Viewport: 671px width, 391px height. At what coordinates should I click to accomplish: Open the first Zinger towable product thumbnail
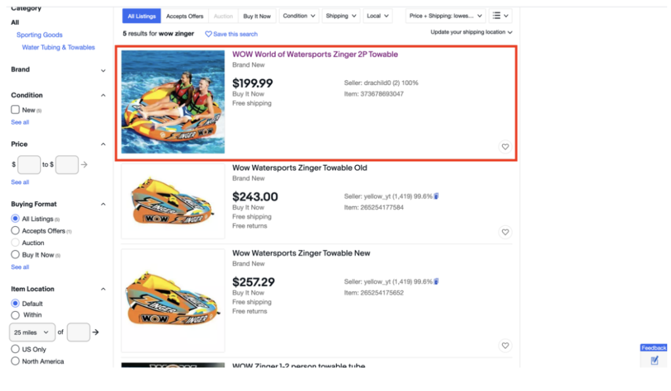[x=173, y=102]
